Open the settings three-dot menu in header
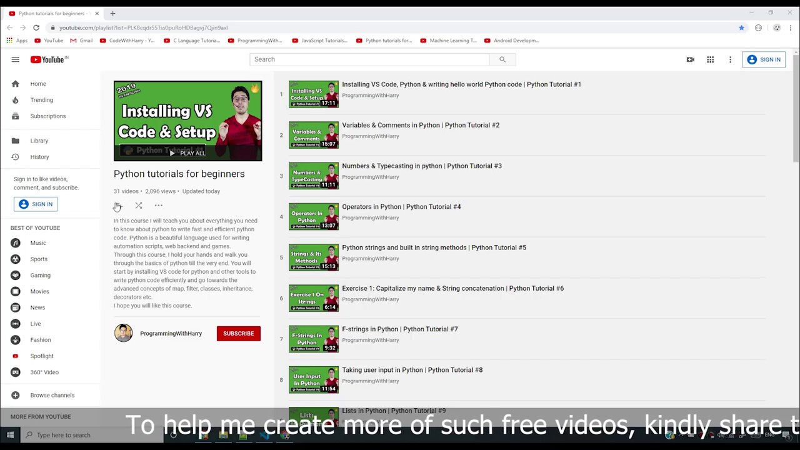This screenshot has width=800, height=450. tap(730, 59)
